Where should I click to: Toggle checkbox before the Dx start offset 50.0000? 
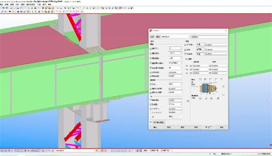pyautogui.click(x=191, y=66)
